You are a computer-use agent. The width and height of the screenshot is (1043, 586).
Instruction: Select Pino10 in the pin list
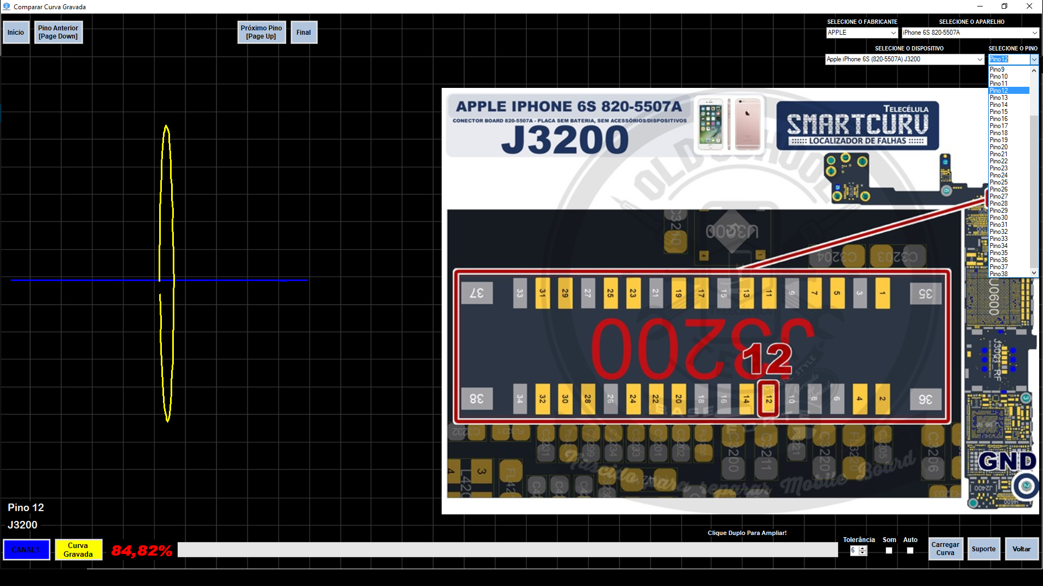[x=1009, y=77]
